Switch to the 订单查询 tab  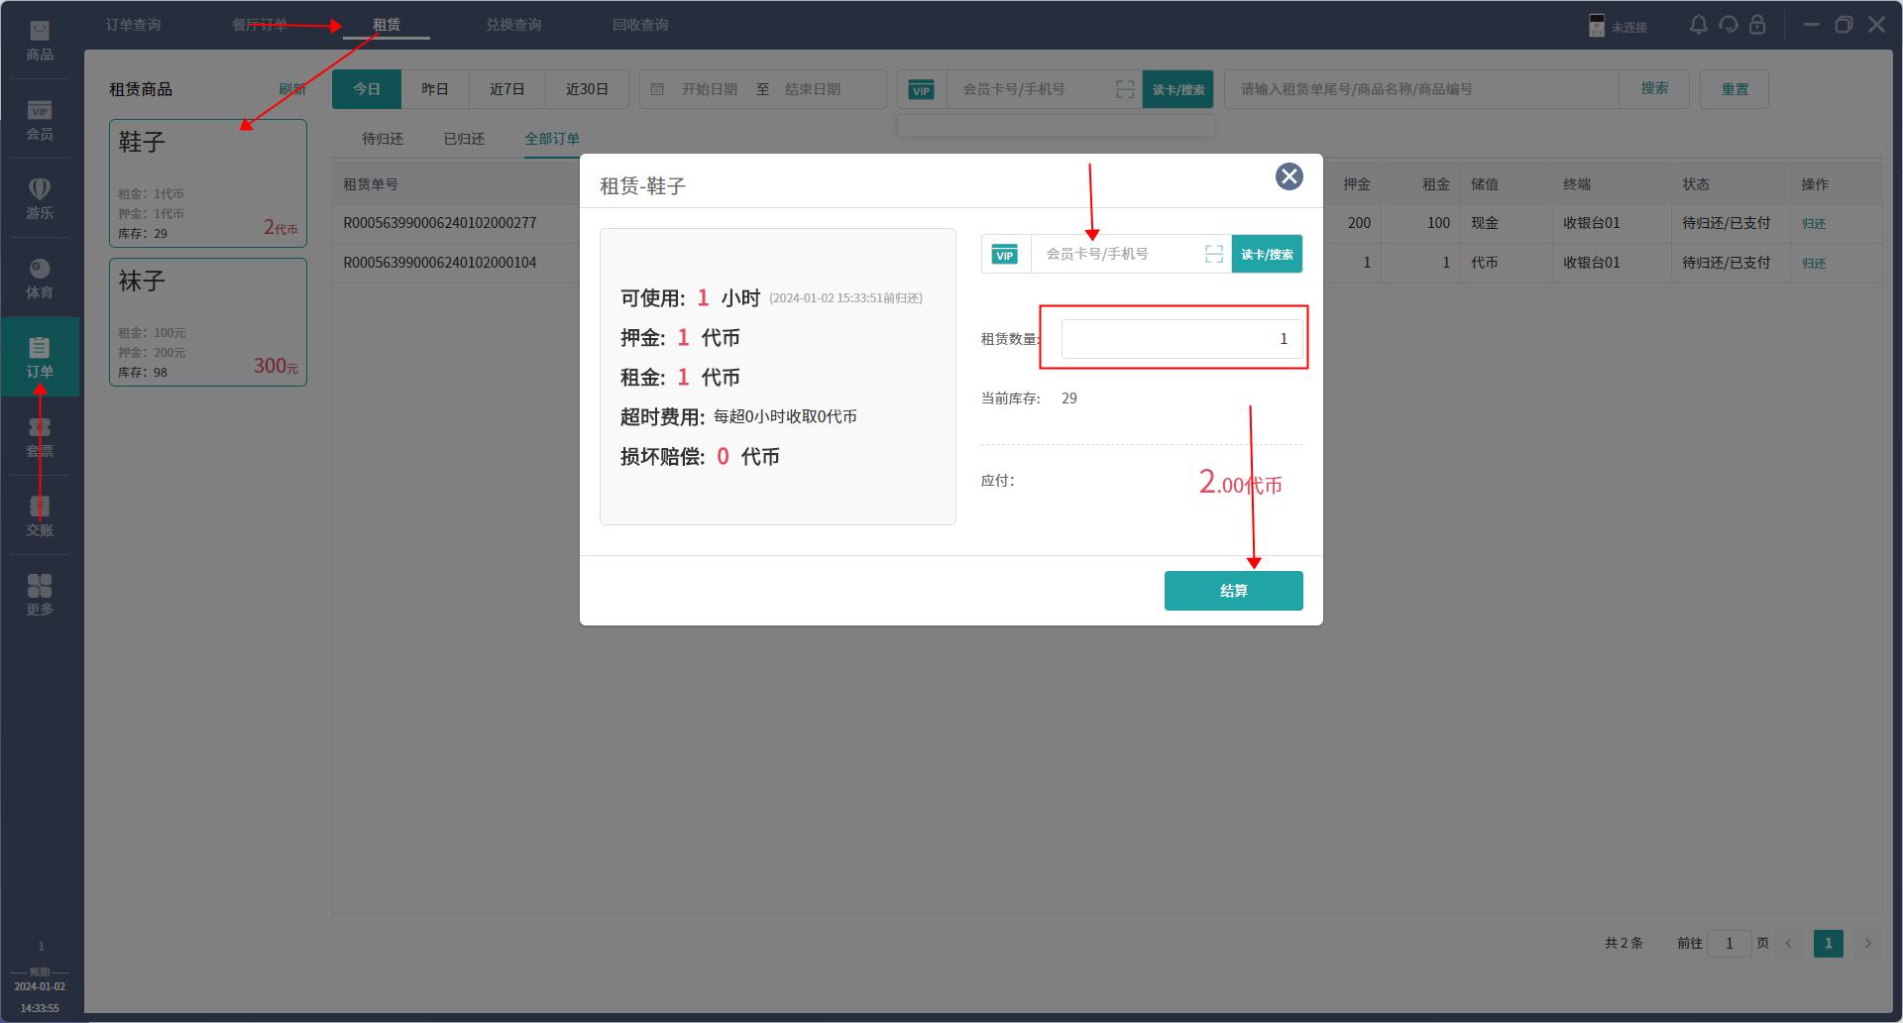pyautogui.click(x=133, y=25)
